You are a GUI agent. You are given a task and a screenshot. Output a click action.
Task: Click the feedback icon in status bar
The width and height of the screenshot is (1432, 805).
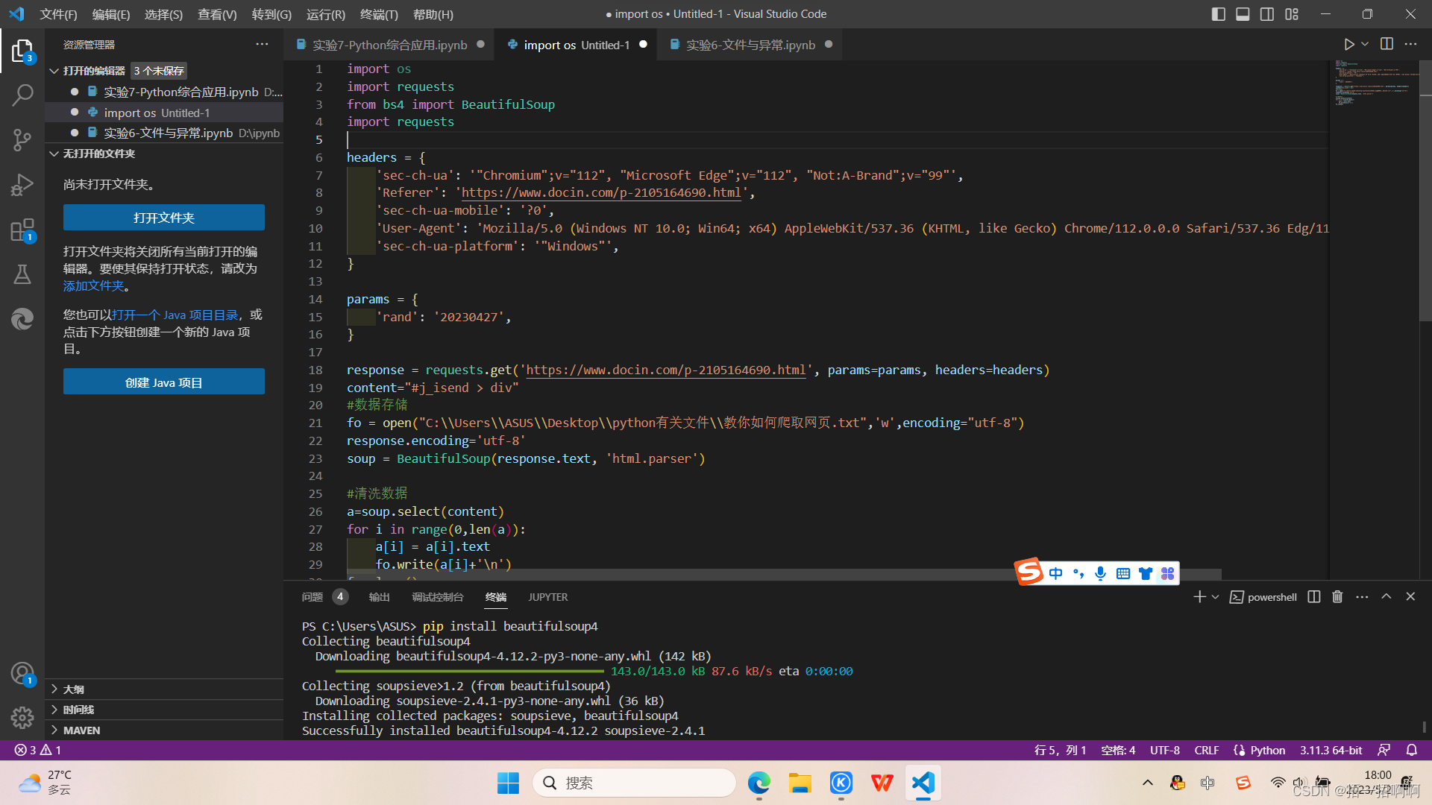click(x=1384, y=750)
